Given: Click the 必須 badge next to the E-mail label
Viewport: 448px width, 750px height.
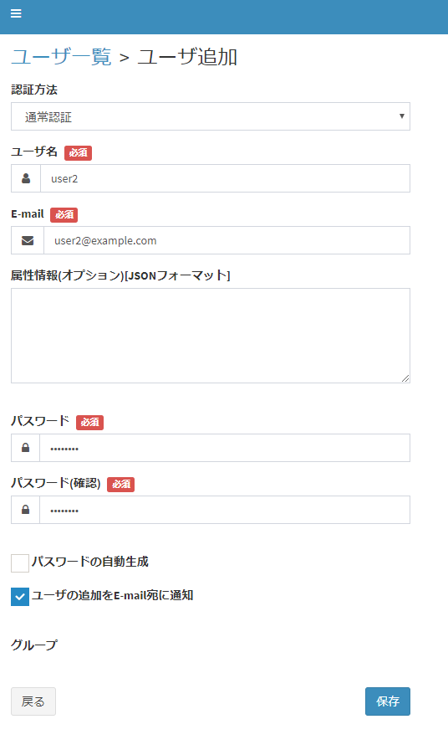Looking at the screenshot, I should click(64, 215).
